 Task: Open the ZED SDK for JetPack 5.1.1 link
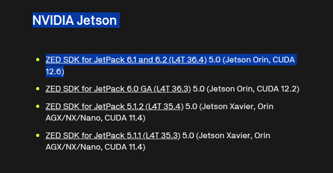tap(113, 136)
